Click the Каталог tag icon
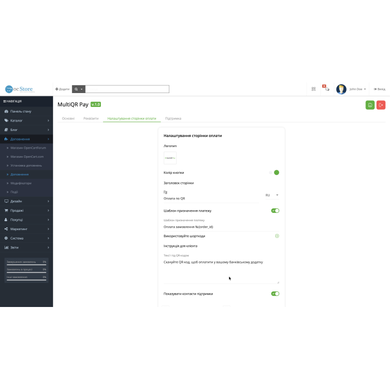 (6, 120)
